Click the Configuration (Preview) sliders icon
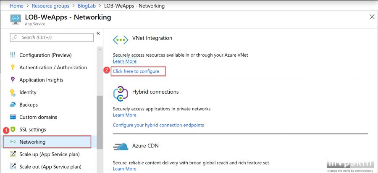378x173 pixels. point(13,55)
